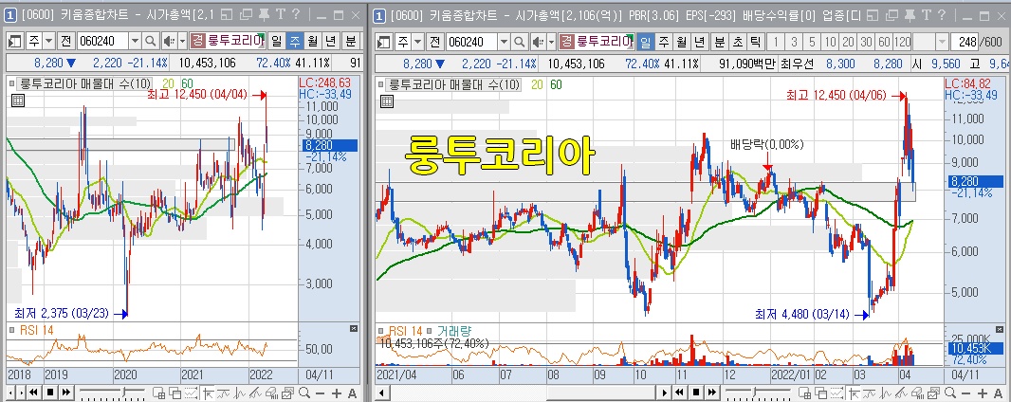Screen dimensions: 1011x402
Task: Click zoom magnifier in left bottom toolbar
Action: tap(303, 393)
